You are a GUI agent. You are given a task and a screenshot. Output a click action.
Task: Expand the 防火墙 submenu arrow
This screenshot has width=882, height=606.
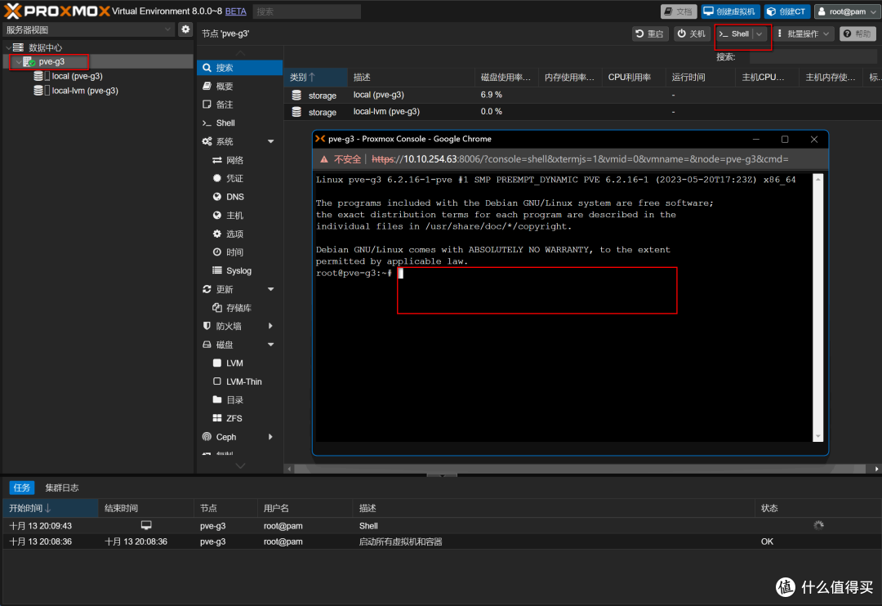click(270, 326)
